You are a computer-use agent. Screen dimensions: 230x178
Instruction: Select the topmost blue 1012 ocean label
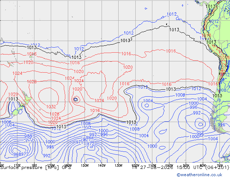pos(172,14)
